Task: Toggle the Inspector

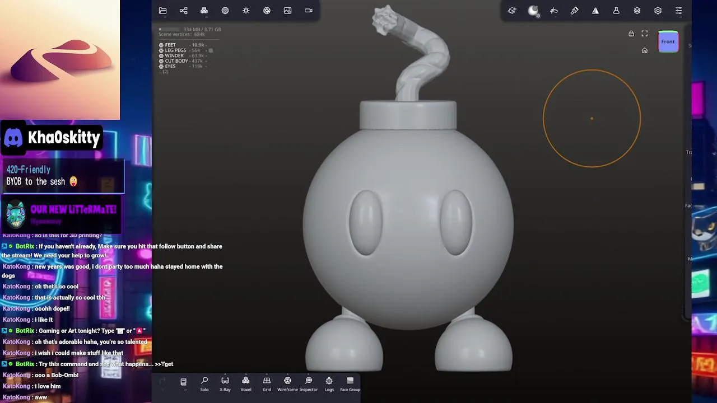Action: click(x=309, y=384)
